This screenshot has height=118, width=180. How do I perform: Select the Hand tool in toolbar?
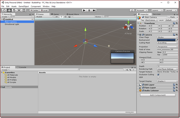tap(4, 10)
